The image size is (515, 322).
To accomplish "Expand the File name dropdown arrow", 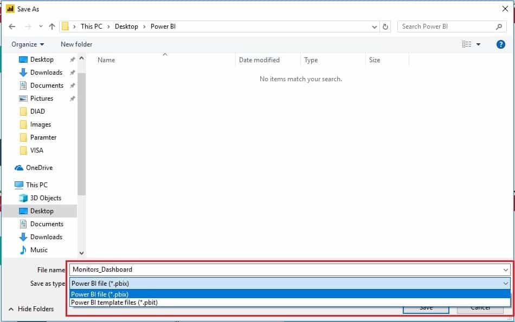I will [505, 270].
